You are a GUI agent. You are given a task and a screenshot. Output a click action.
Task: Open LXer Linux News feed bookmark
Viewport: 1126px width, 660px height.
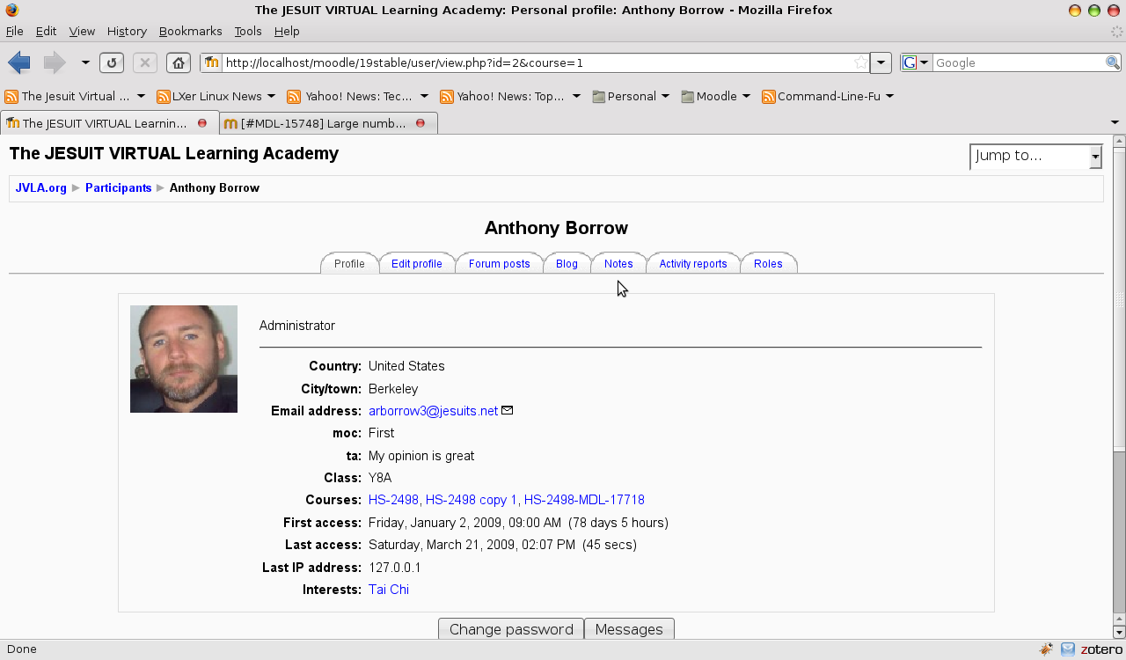pos(216,96)
